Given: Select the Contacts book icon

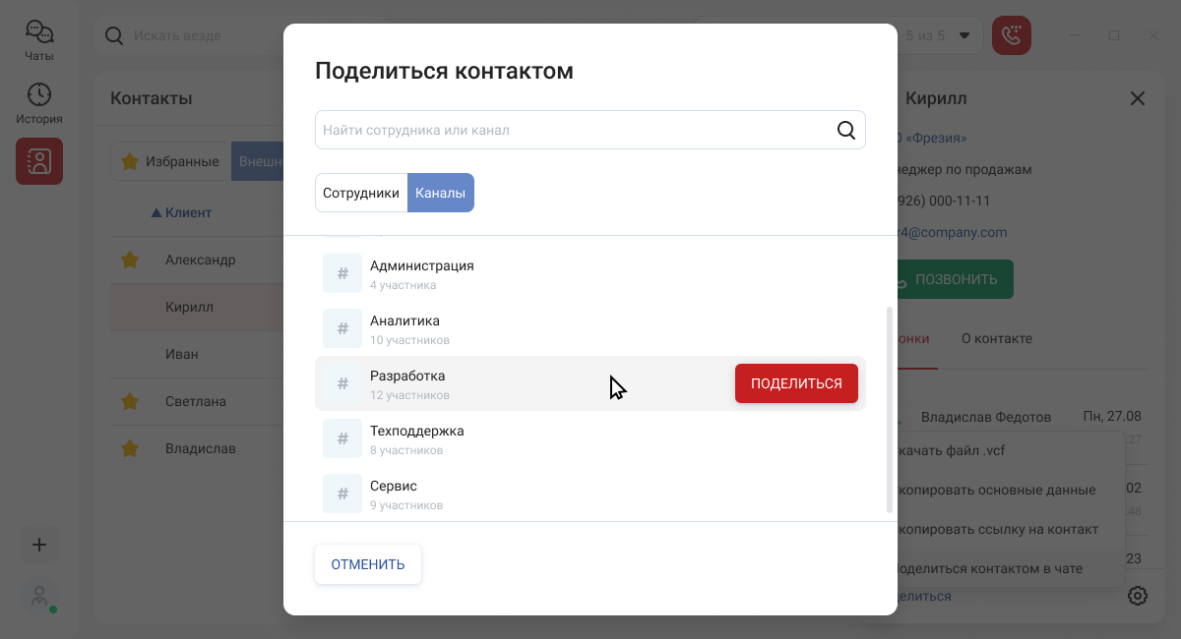Looking at the screenshot, I should click(39, 161).
